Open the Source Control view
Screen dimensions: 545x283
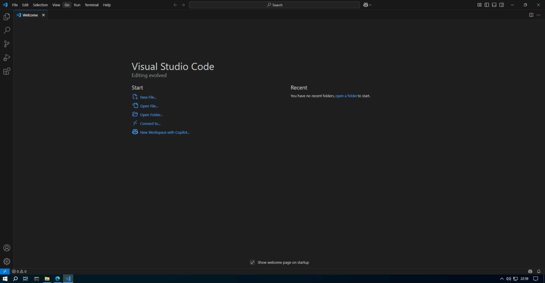(x=6, y=44)
